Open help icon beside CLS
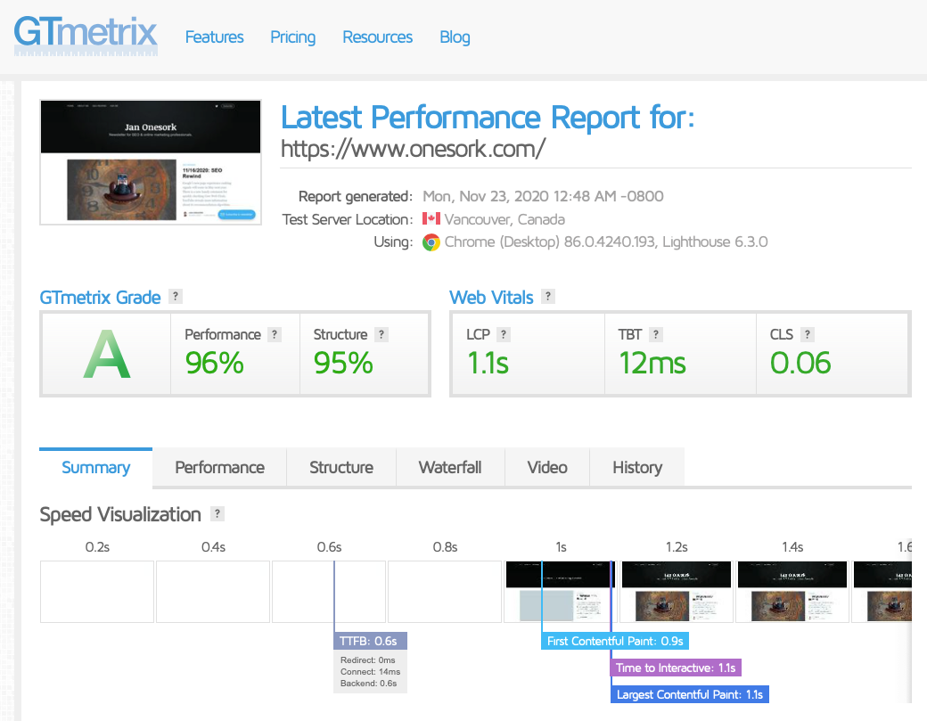The width and height of the screenshot is (927, 721). click(x=807, y=334)
